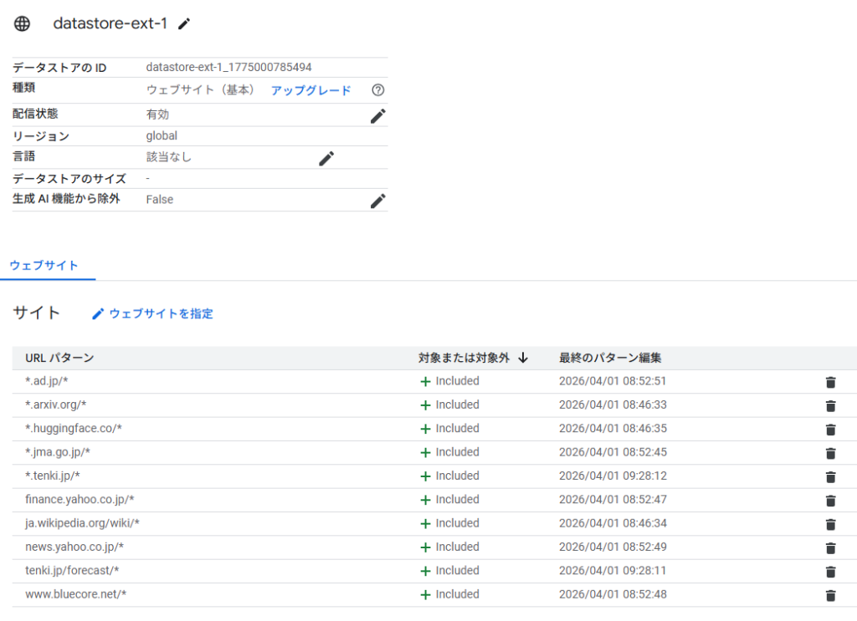The image size is (857, 621).
Task: Click the help icon next to アップグレード
Action: click(377, 90)
